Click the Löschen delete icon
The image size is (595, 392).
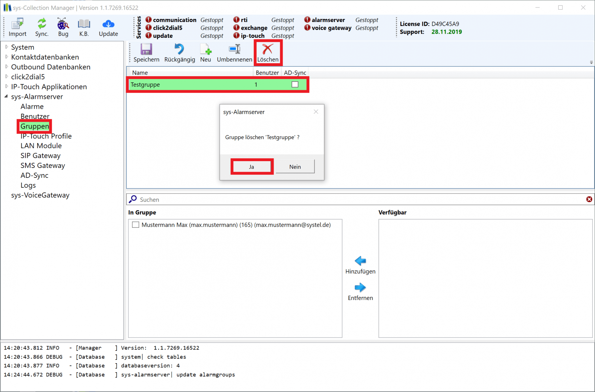[x=268, y=49]
